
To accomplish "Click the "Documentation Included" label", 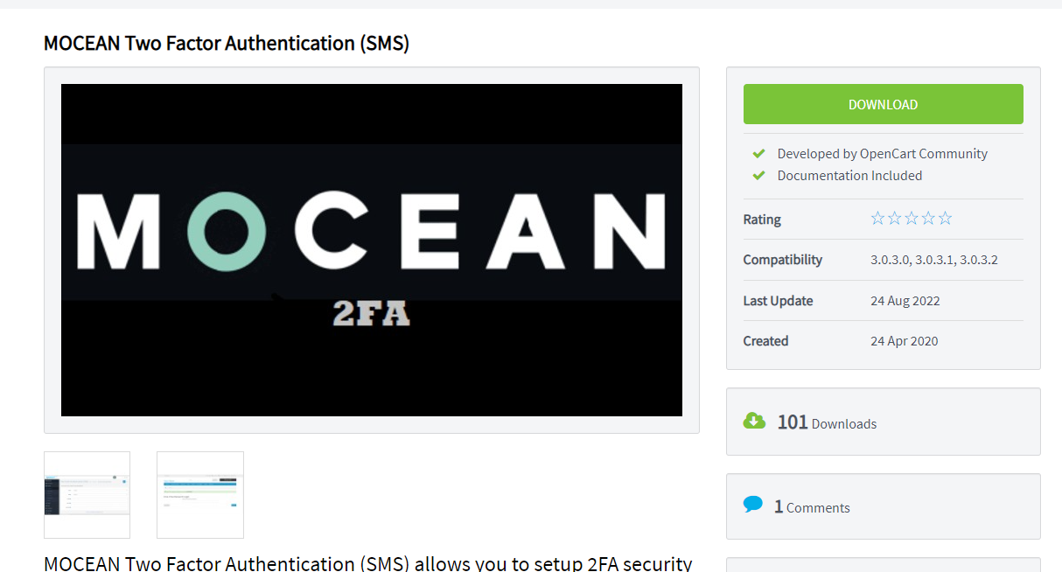I will 849,175.
